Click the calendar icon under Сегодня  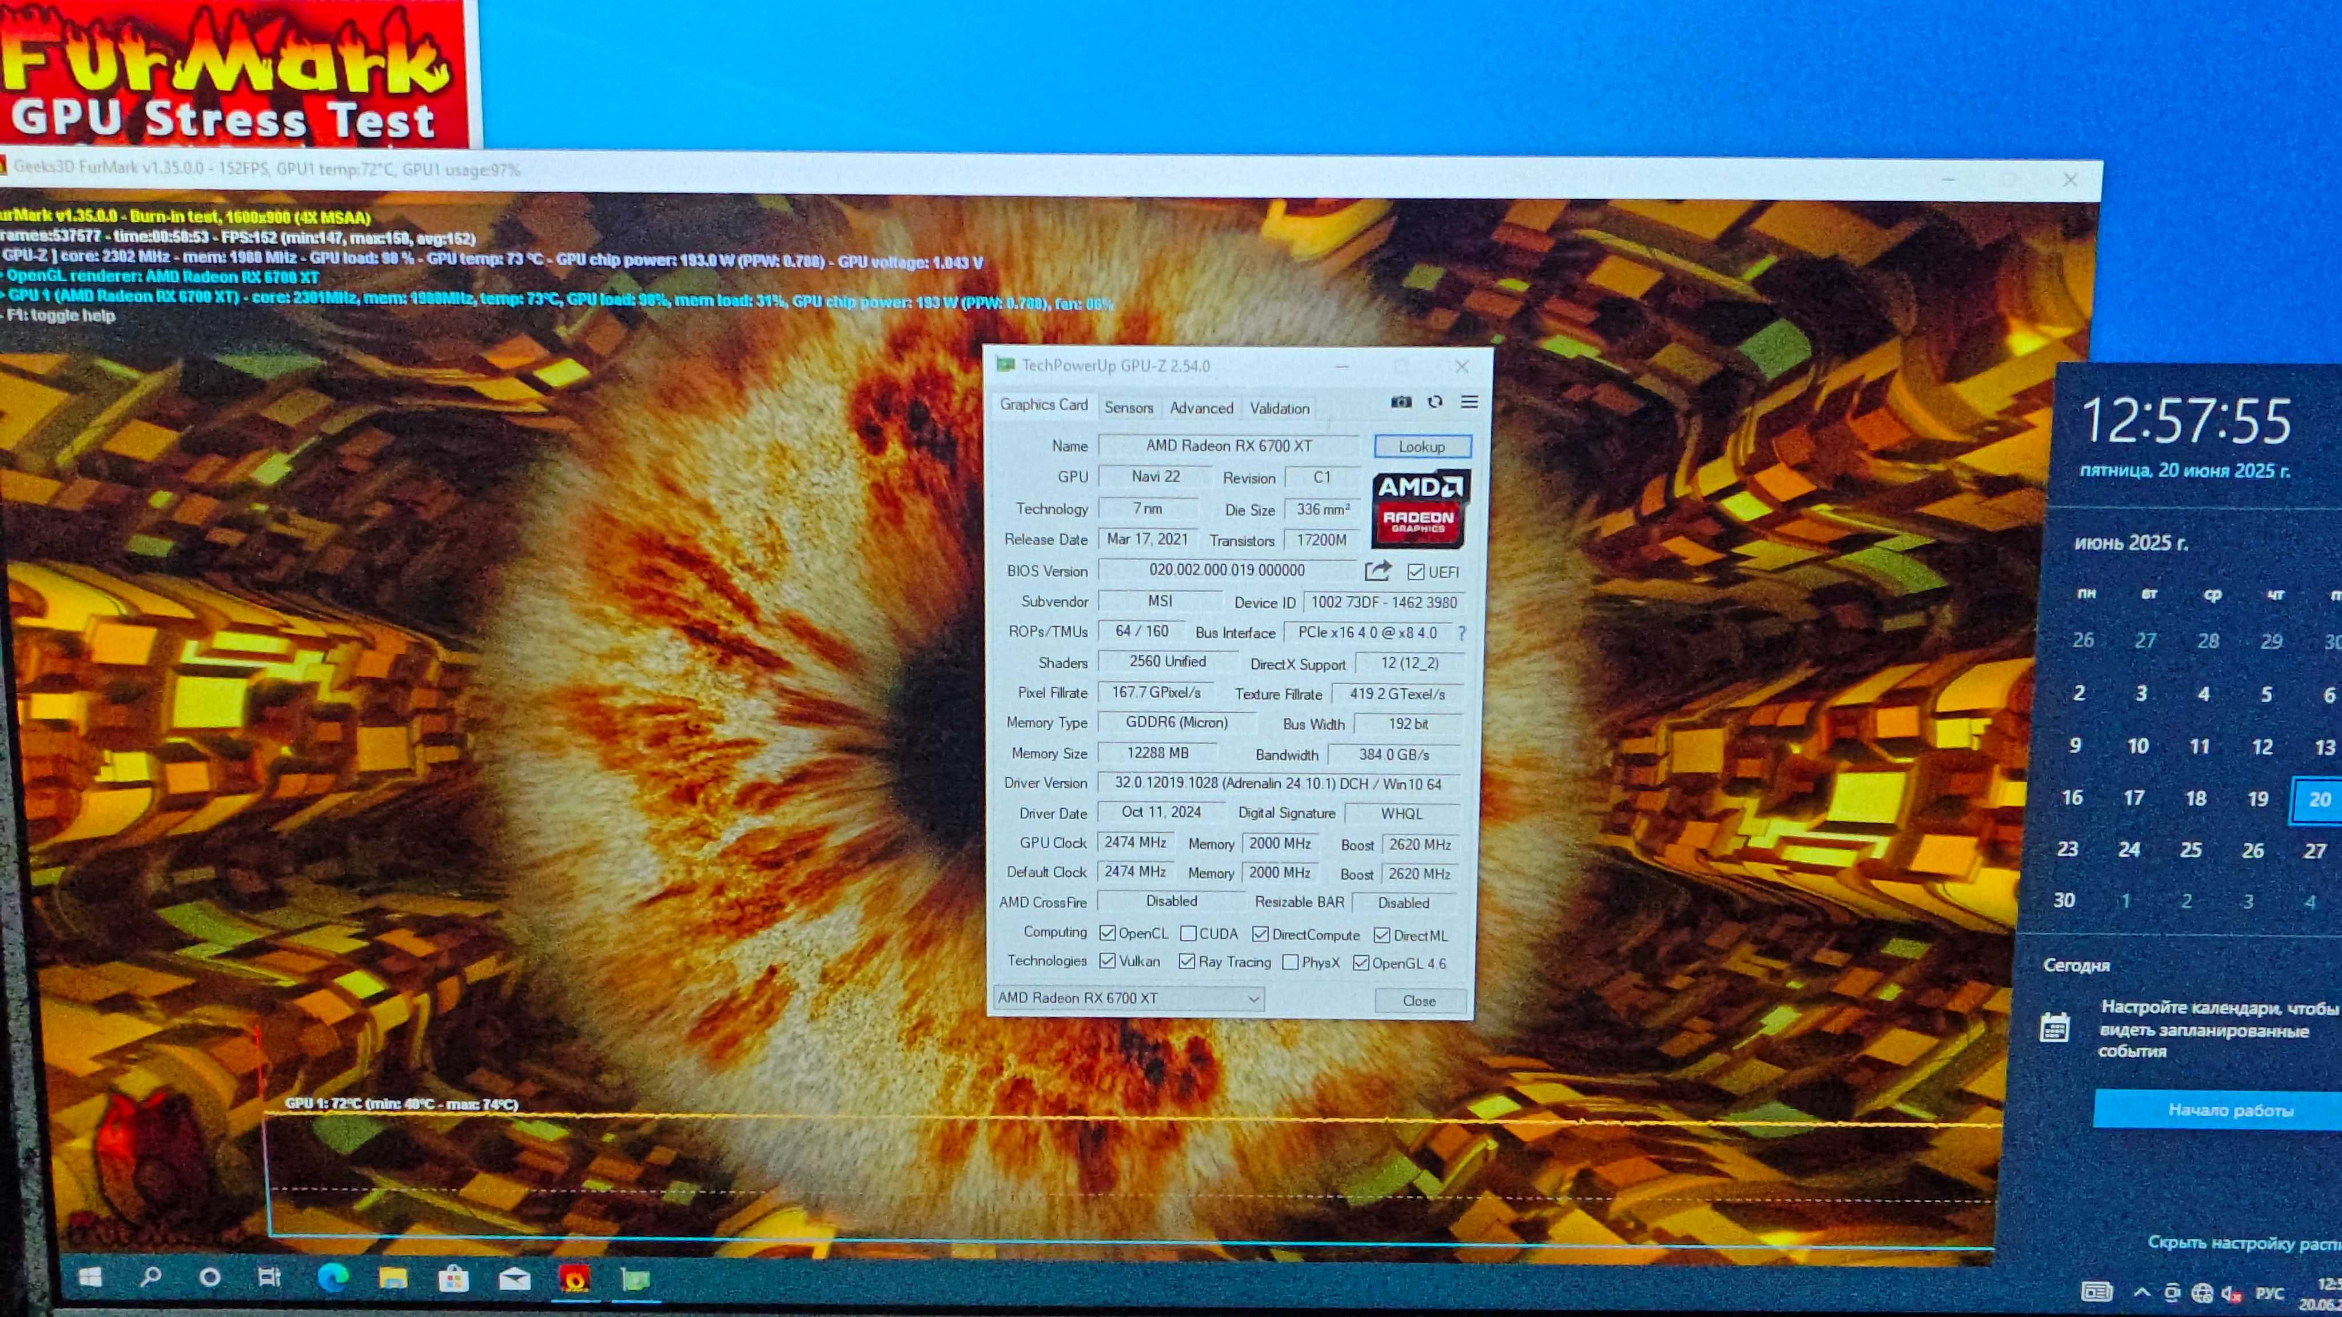(2055, 1028)
